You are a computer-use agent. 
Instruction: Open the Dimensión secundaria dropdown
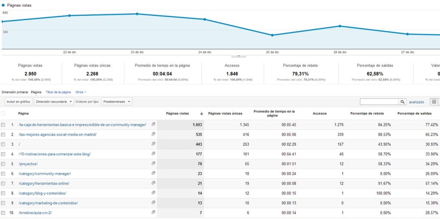(x=54, y=102)
